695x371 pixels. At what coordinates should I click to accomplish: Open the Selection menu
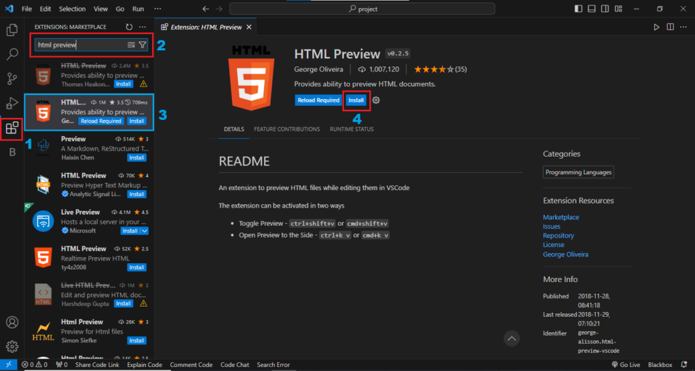coord(72,9)
